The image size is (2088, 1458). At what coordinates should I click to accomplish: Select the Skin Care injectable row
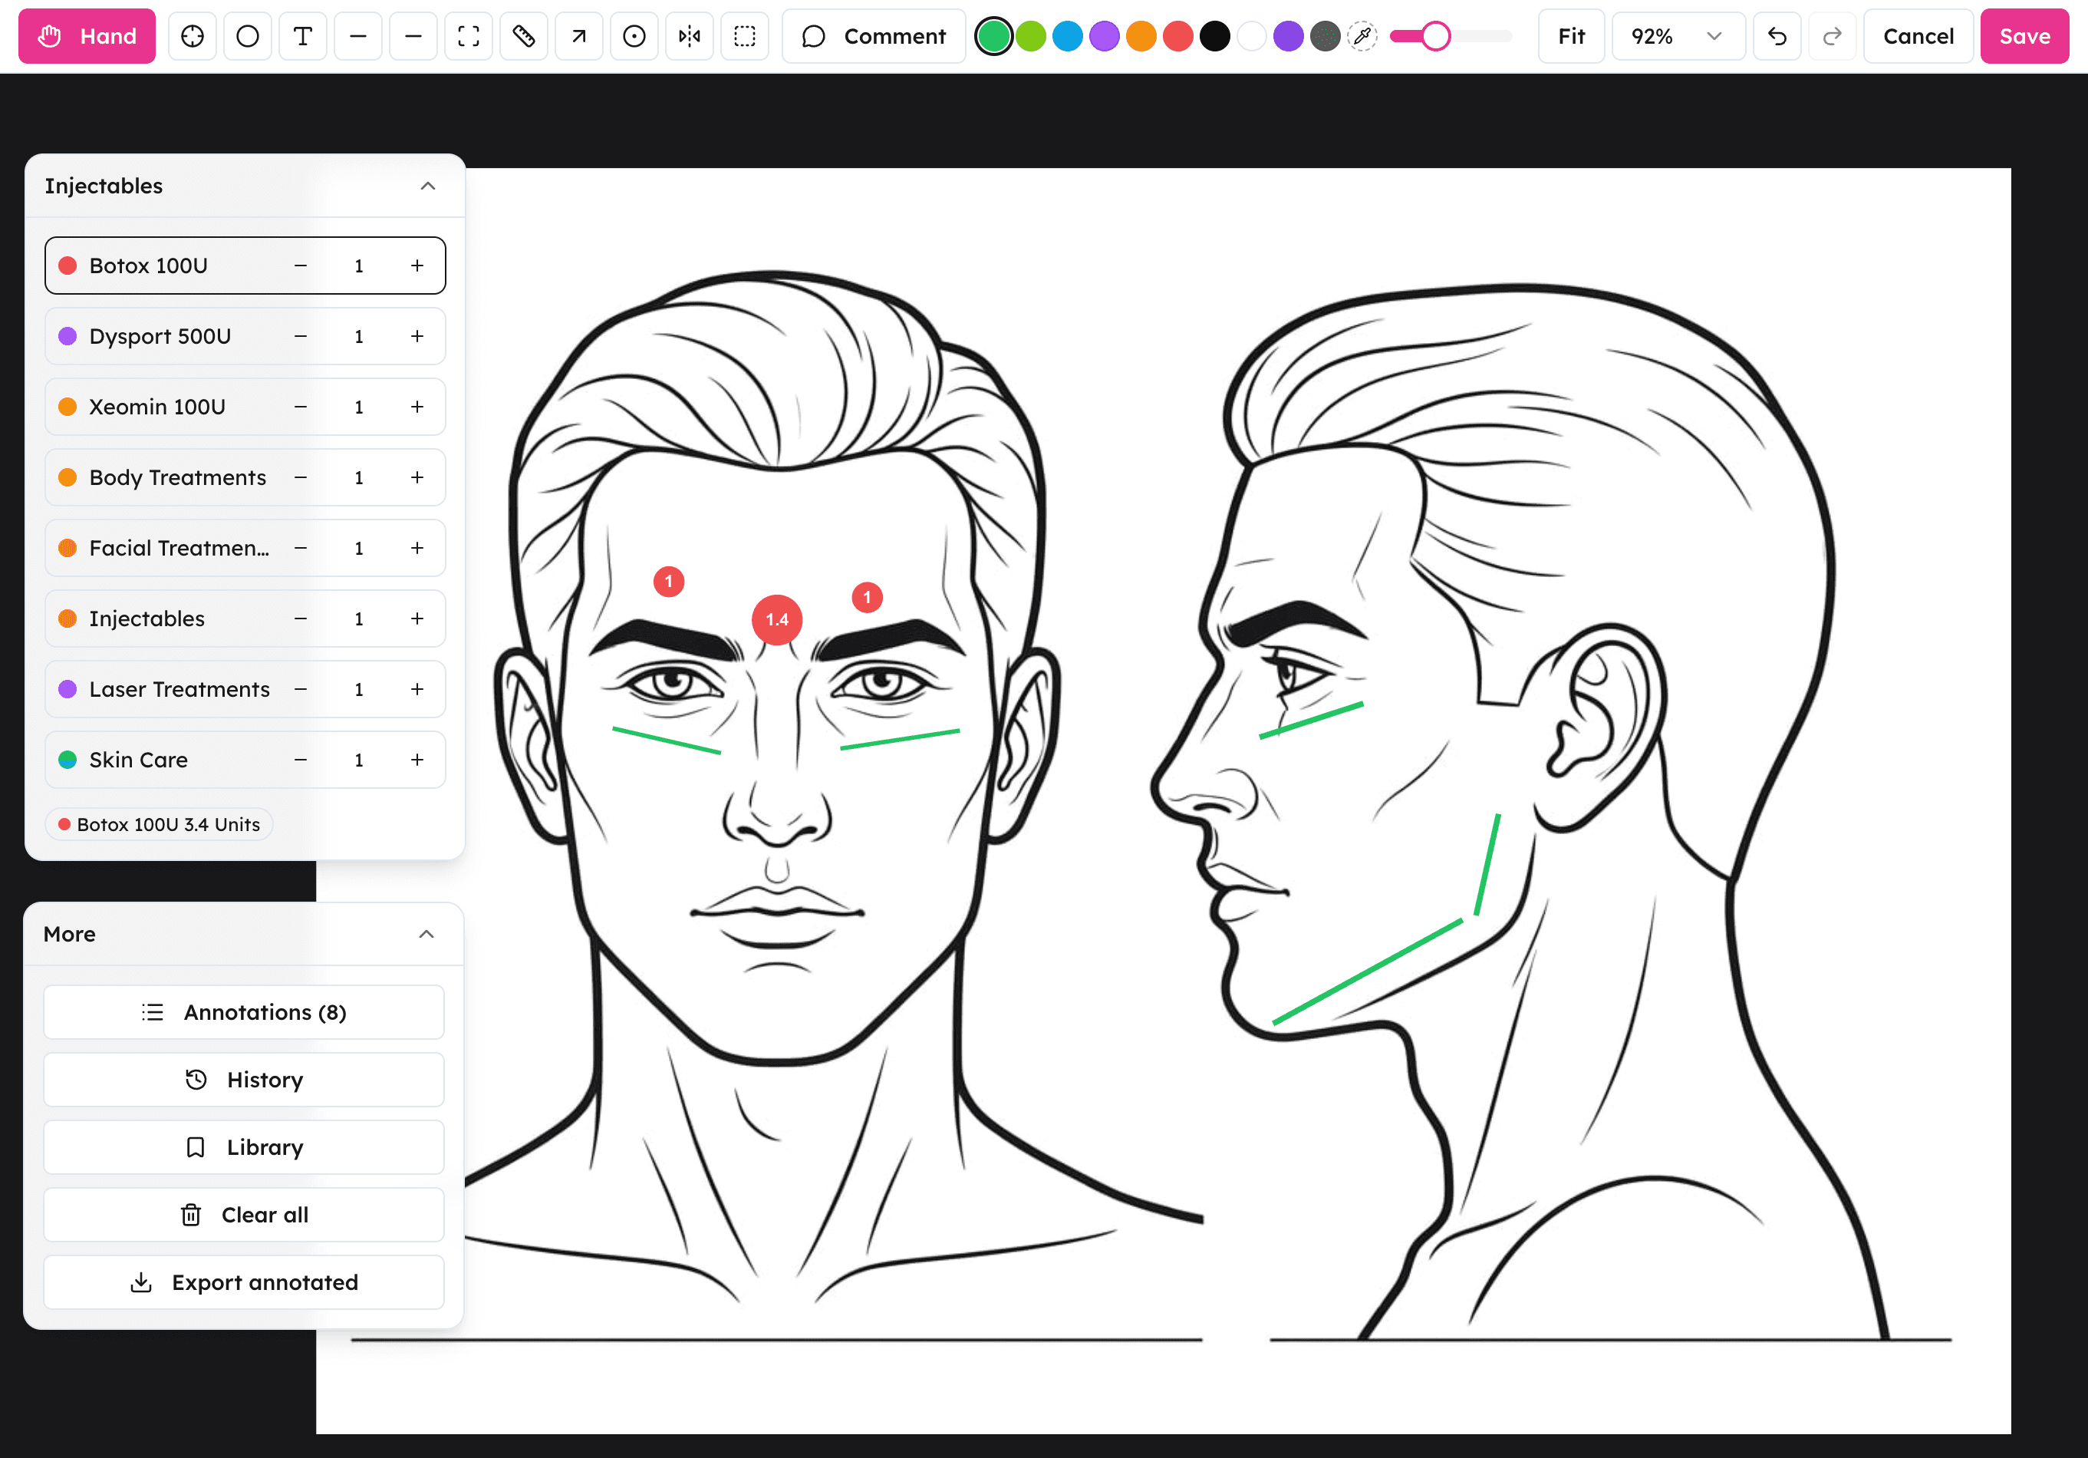(245, 760)
